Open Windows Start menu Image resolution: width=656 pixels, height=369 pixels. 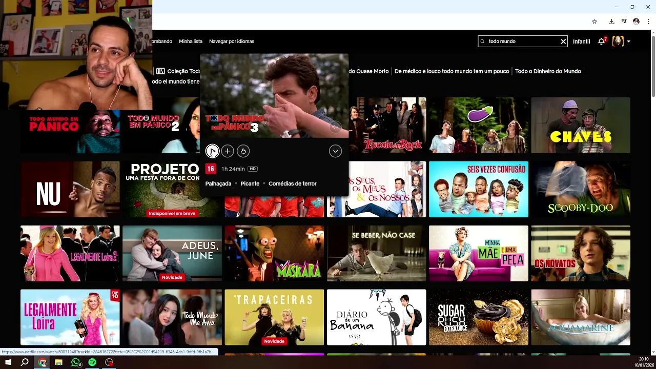pos(8,362)
